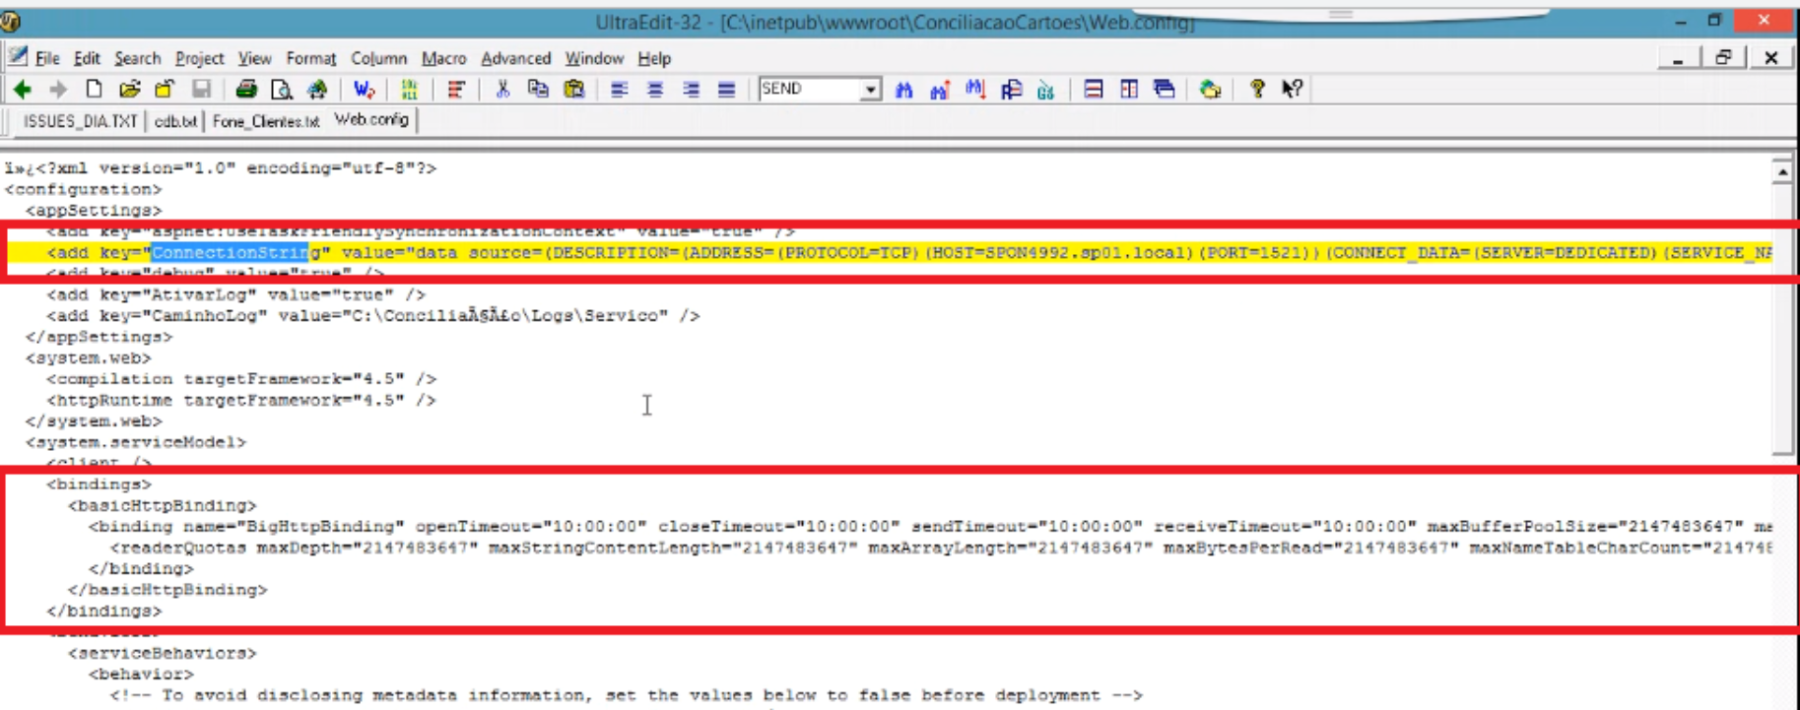Minimize the inner document window
Image resolution: width=1800 pixels, height=710 pixels.
pyautogui.click(x=1677, y=58)
